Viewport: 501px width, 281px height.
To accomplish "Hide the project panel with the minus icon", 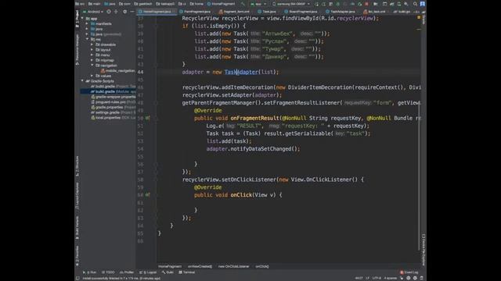I will pos(132,12).
